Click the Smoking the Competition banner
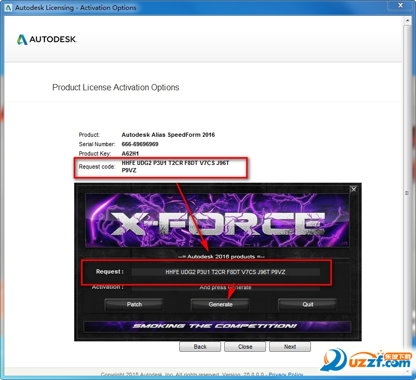The image size is (416, 380). [217, 326]
